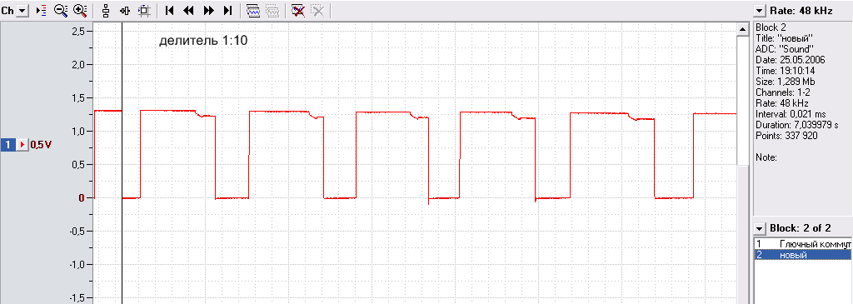Select block 2 'новый' in list

click(803, 255)
